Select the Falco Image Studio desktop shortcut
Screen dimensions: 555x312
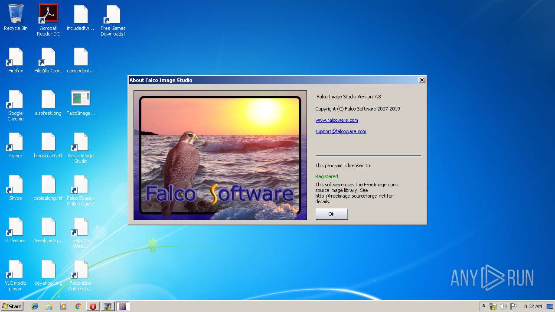click(x=81, y=148)
